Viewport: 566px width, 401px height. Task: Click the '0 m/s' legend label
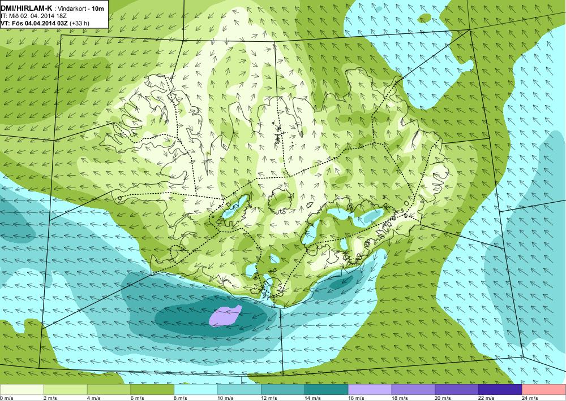click(x=7, y=398)
